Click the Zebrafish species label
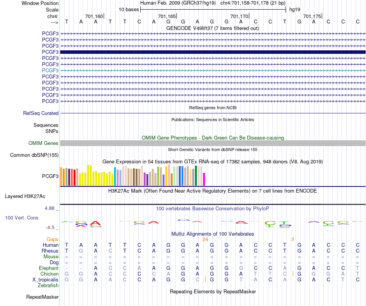Viewport: 366px width, 306px height. [48, 286]
